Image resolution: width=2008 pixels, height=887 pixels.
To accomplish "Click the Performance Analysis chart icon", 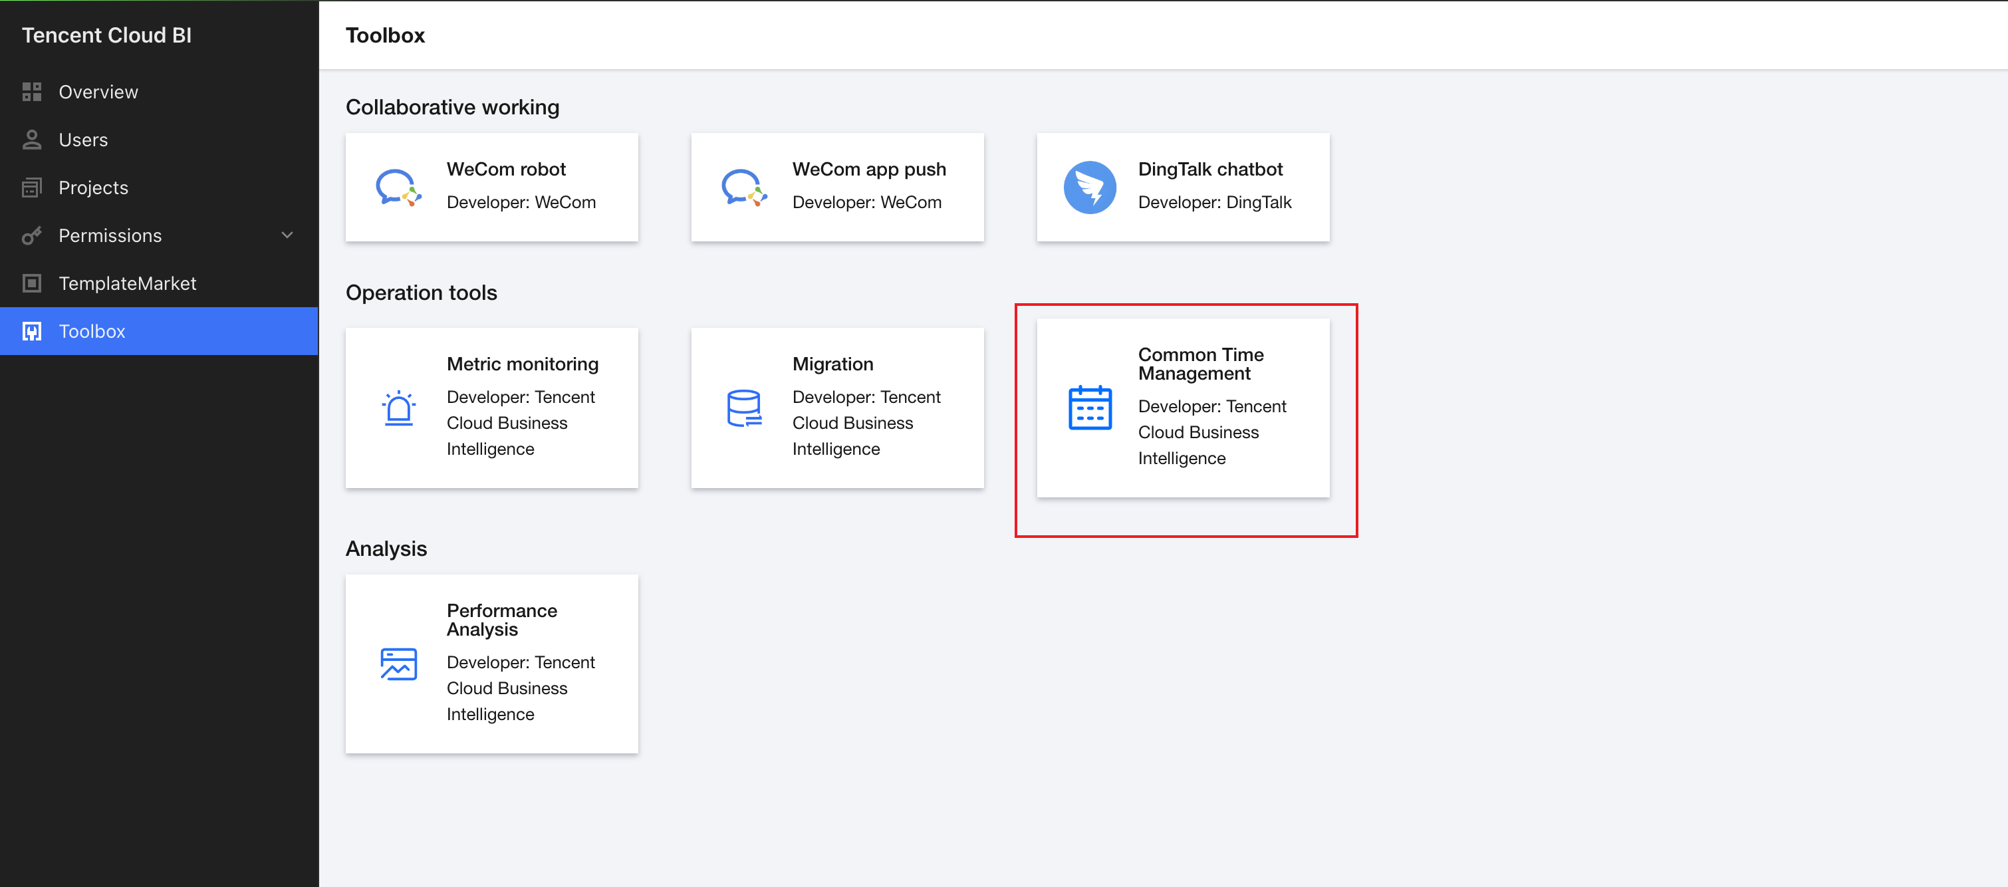I will tap(398, 664).
